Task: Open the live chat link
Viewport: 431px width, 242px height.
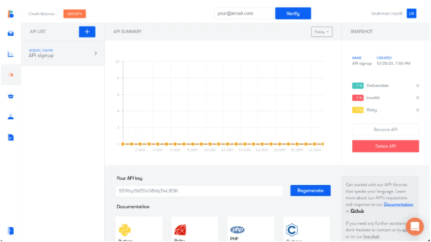Action: coord(371,237)
